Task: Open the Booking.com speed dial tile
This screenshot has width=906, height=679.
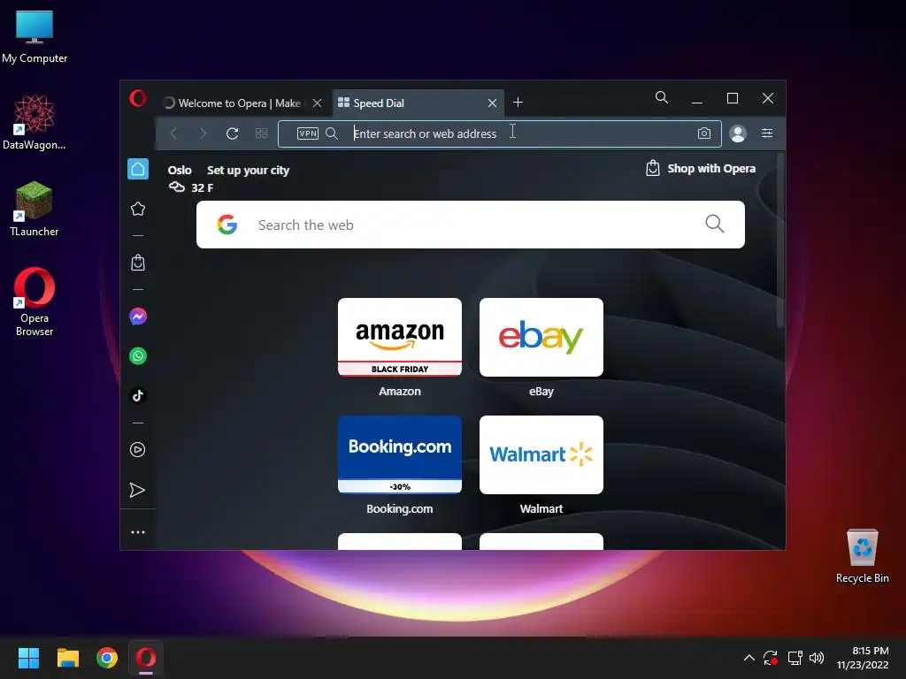Action: [400, 455]
